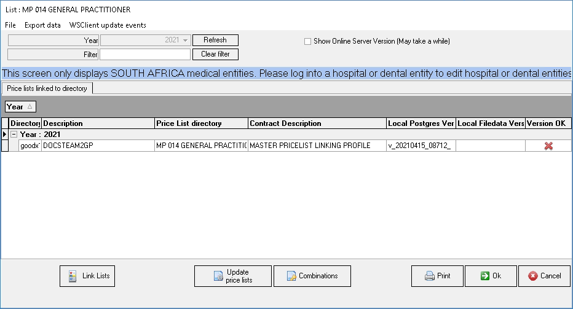Sort by Local Filedata Vers column header

[x=491, y=123]
